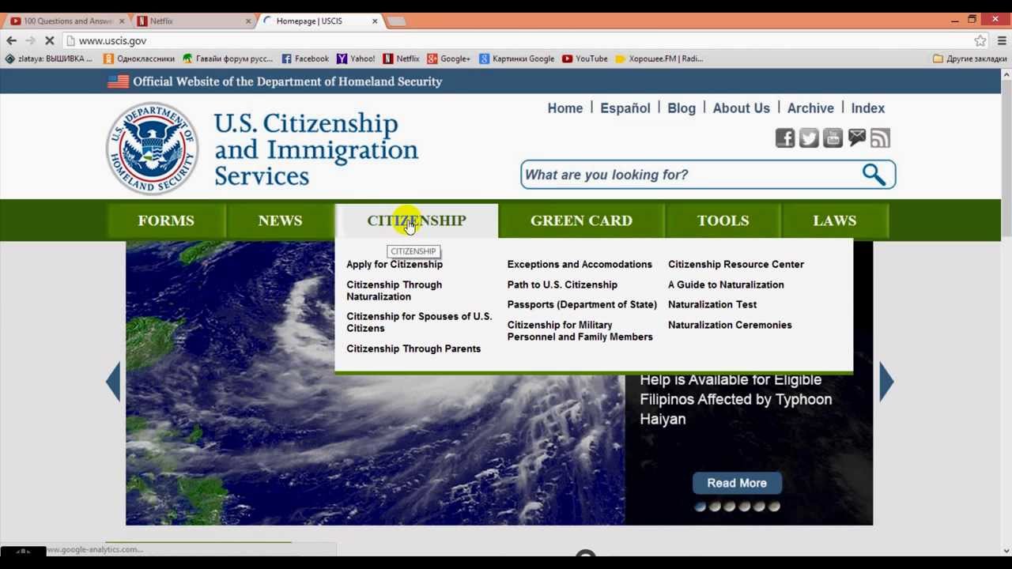Click the About Us top link
Viewport: 1012px width, 569px height.
pyautogui.click(x=741, y=108)
